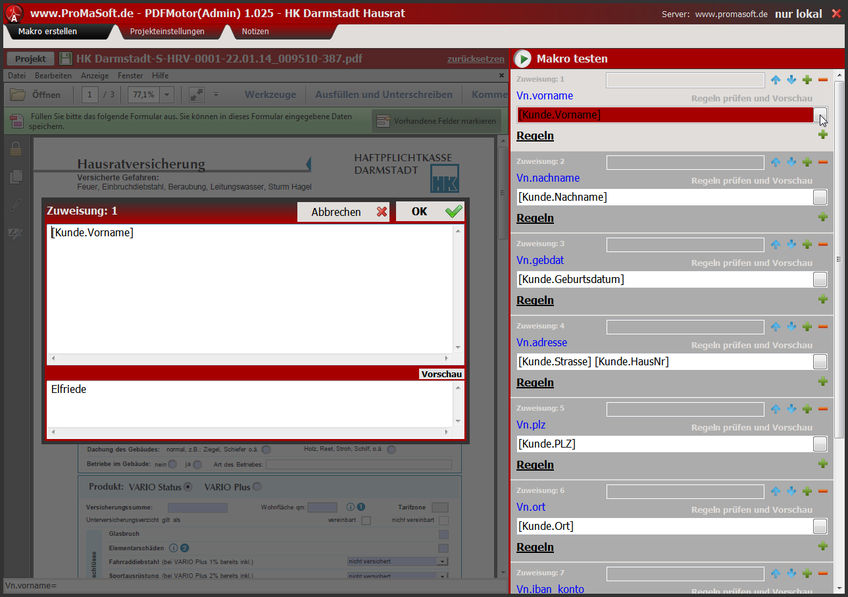Click the up arrow of the editor box scrollbar
Image resolution: width=848 pixels, height=597 pixels.
458,232
